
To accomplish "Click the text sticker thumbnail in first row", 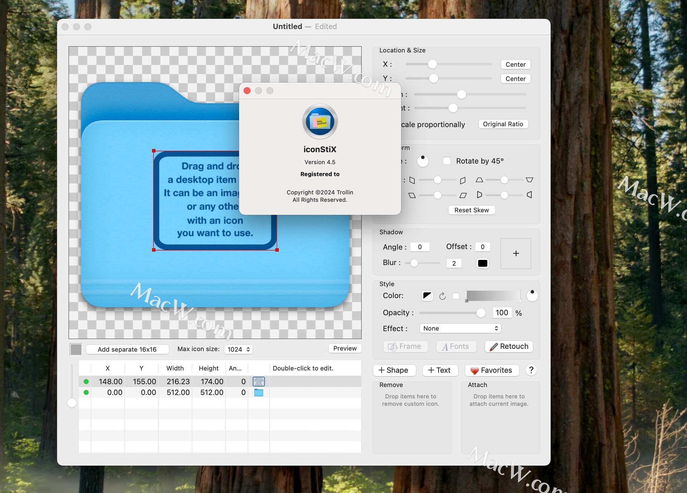I will coord(259,381).
